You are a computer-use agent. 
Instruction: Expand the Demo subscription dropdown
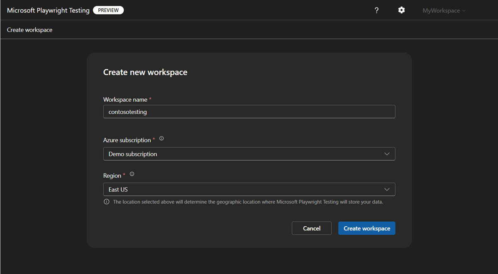249,154
